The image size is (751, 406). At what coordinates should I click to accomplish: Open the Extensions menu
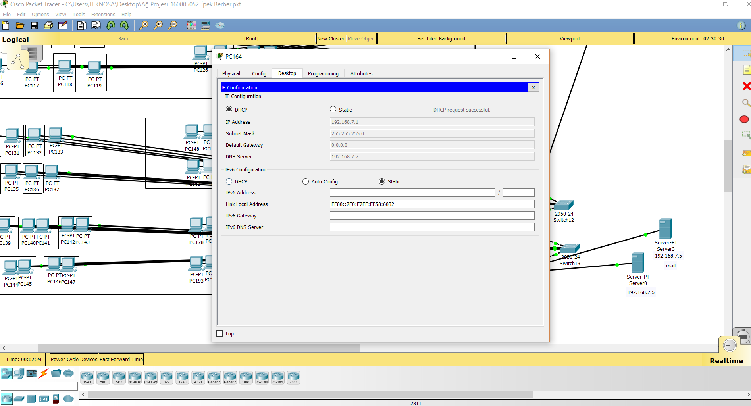pyautogui.click(x=103, y=14)
